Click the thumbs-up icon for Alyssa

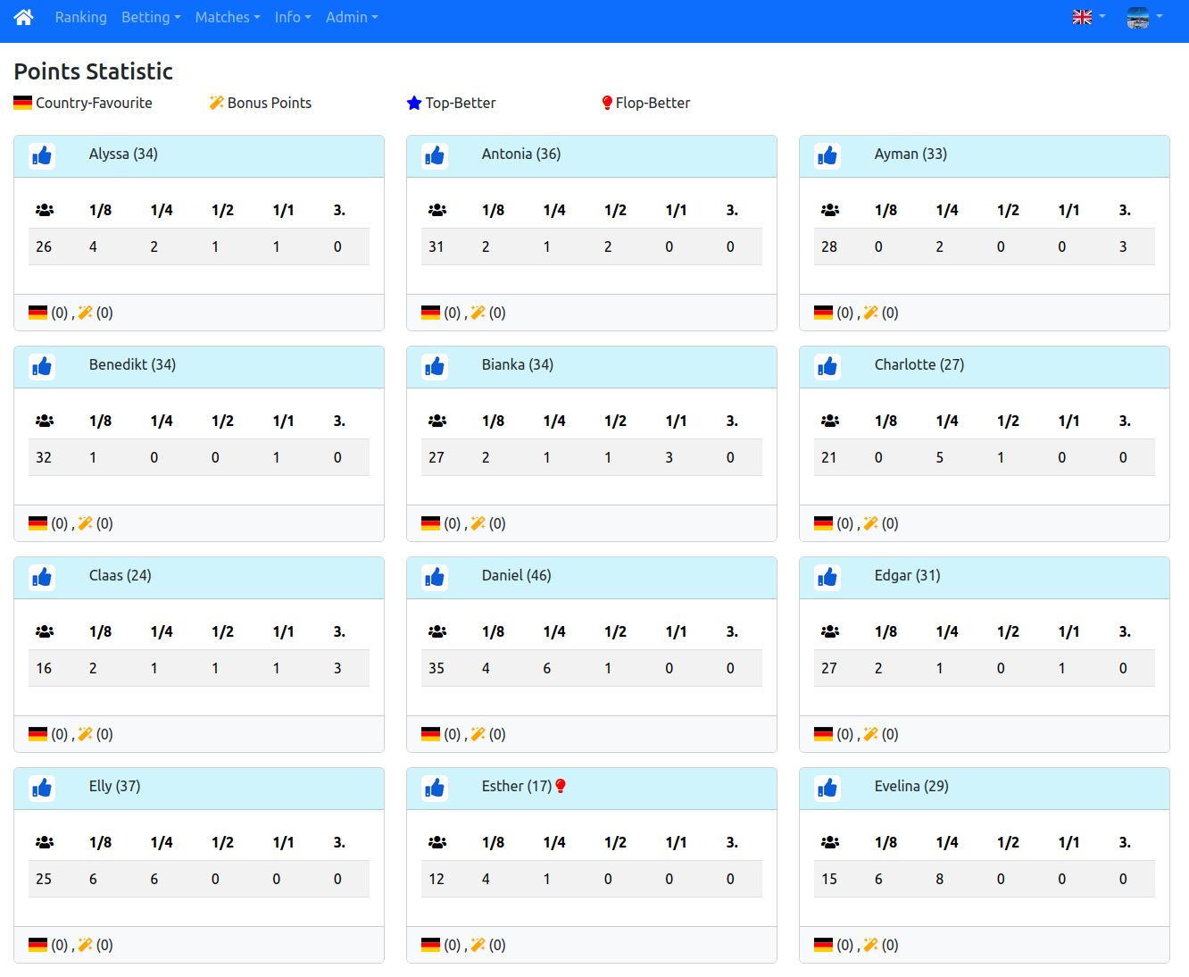[42, 156]
